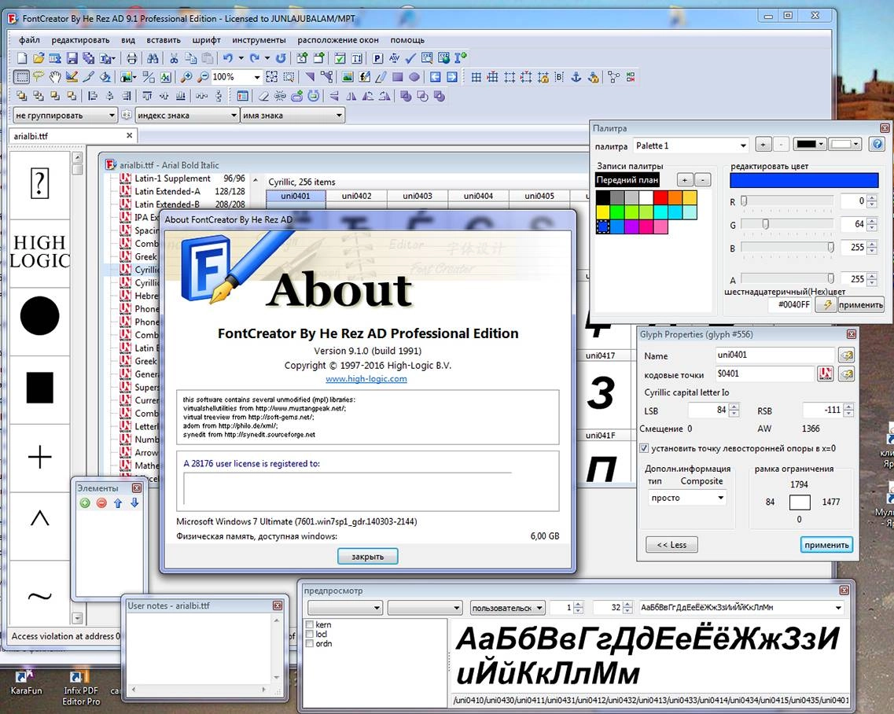The width and height of the screenshot is (894, 714).
Task: Enable the locl feature checkbox
Action: pos(310,634)
